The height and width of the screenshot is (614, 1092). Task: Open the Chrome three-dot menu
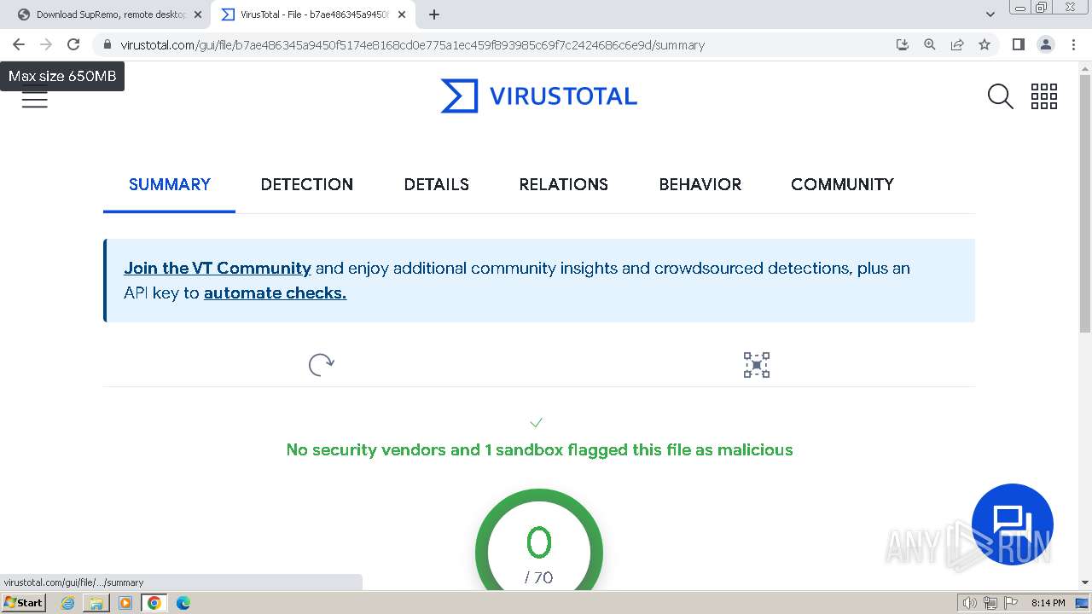point(1073,44)
